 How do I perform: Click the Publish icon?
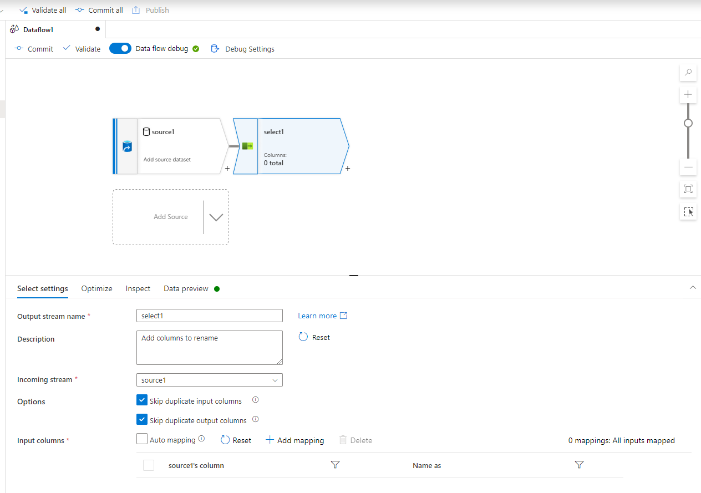[135, 10]
